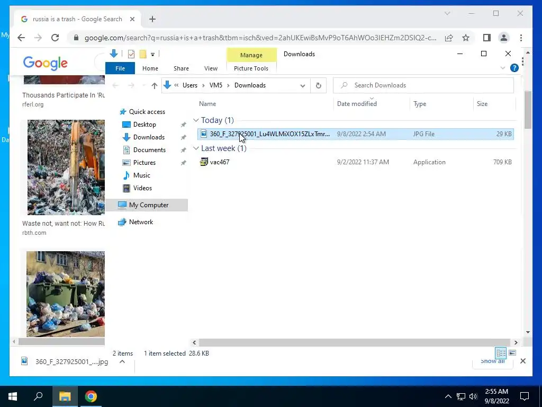Open Chrome three-dot menu
The image size is (542, 407).
tap(521, 38)
